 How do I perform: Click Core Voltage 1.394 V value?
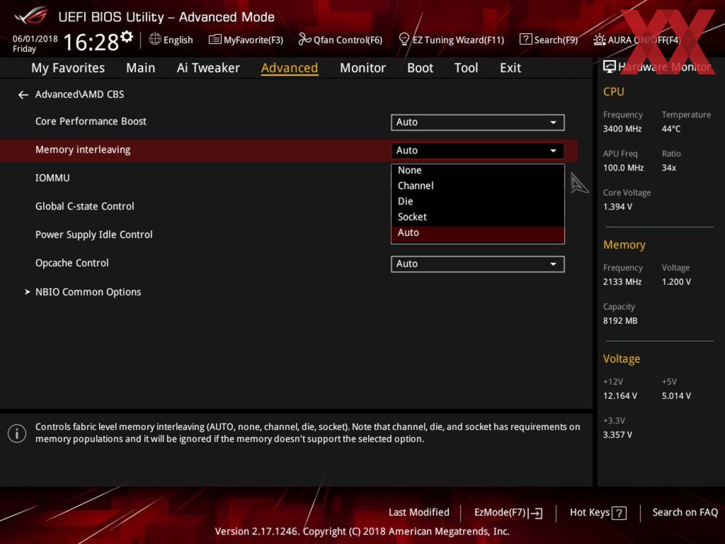coord(617,206)
